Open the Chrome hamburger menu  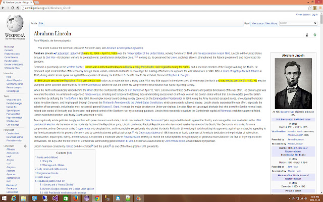pos(320,8)
